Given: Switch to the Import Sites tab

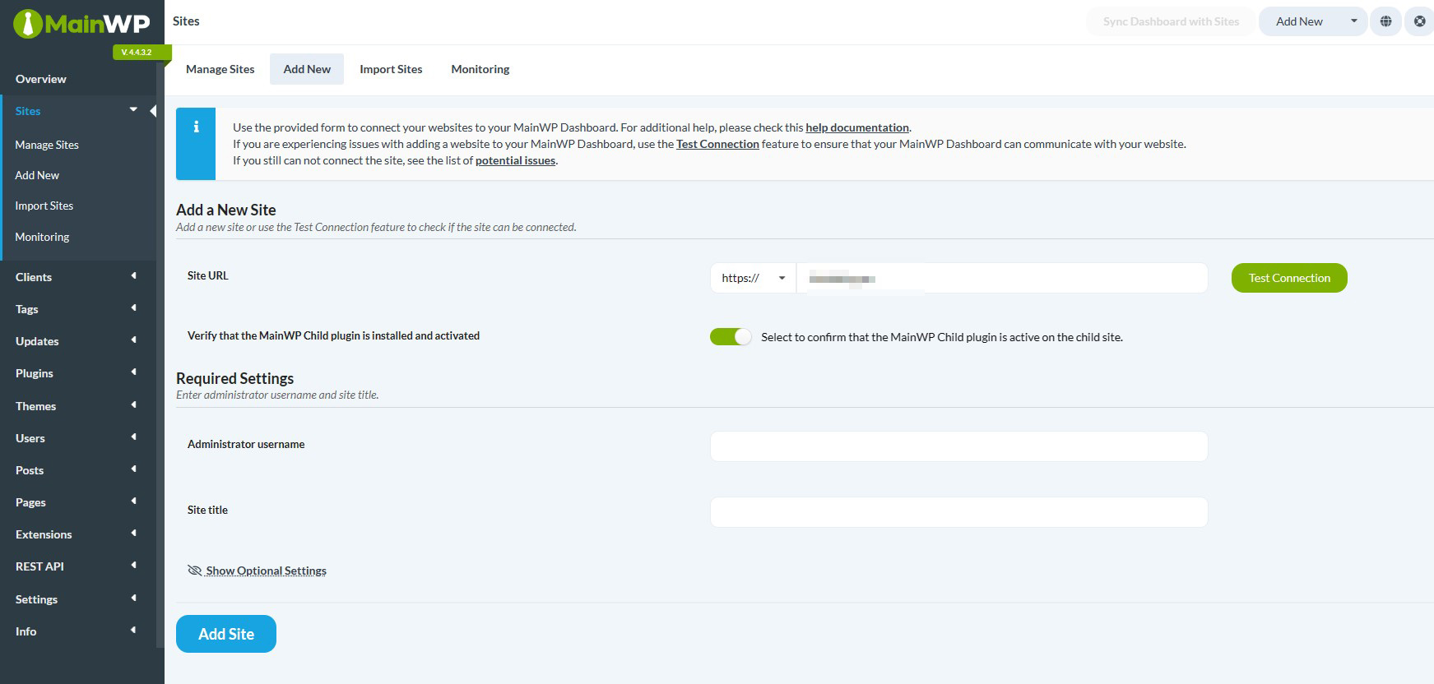Looking at the screenshot, I should pos(391,69).
